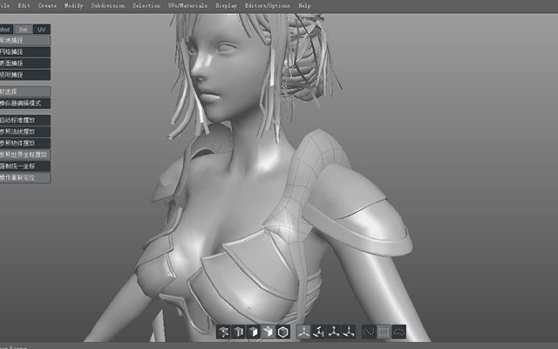Select the edge selection mode icon
558x349 pixels.
(x=238, y=332)
